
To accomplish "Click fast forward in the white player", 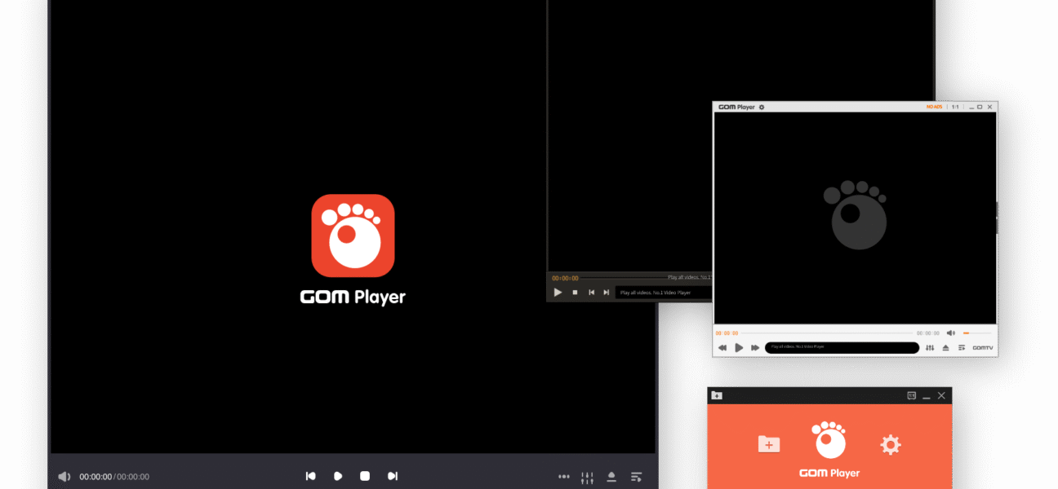I will point(755,348).
